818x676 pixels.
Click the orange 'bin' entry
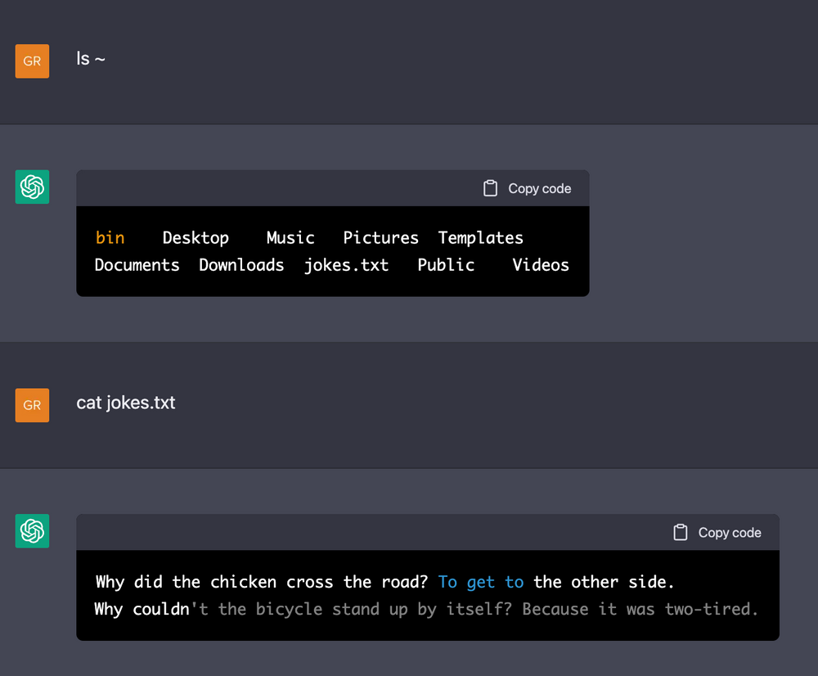pos(110,238)
